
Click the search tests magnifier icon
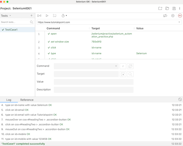(x=31, y=22)
